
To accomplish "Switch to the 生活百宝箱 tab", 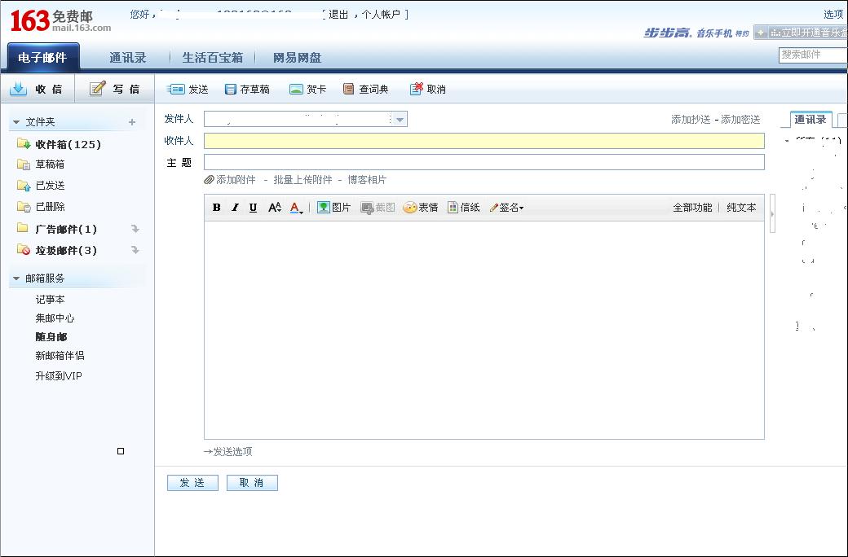I will click(213, 57).
